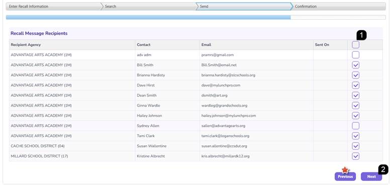The height and width of the screenshot is (186, 392).
Task: Click the Next button
Action: (371, 176)
